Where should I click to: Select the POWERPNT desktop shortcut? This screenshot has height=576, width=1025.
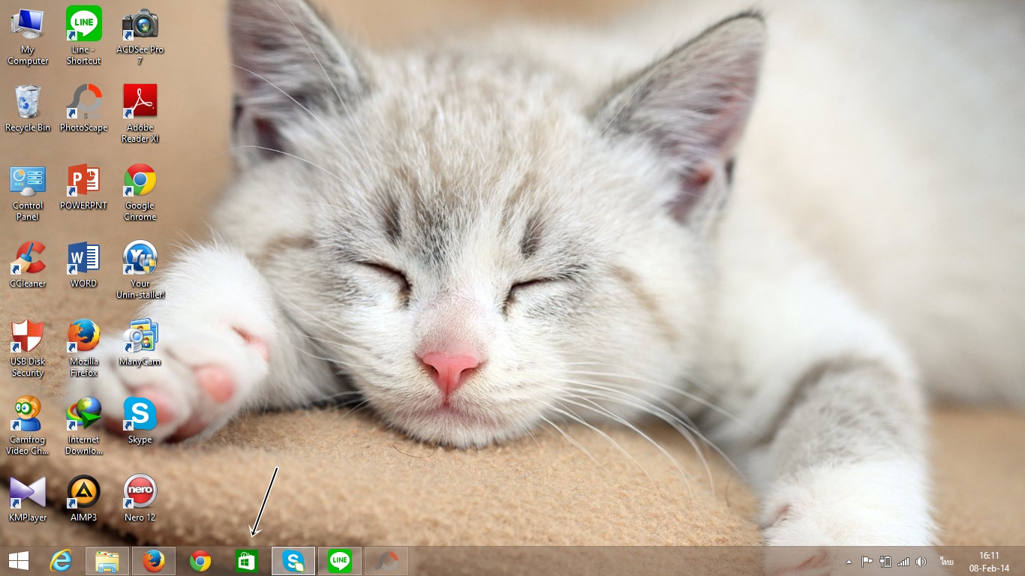coord(83,187)
